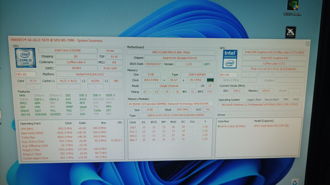Click the Codename Coffee Lake-S field
Viewport: 330px width, 185px height.
coord(76,62)
